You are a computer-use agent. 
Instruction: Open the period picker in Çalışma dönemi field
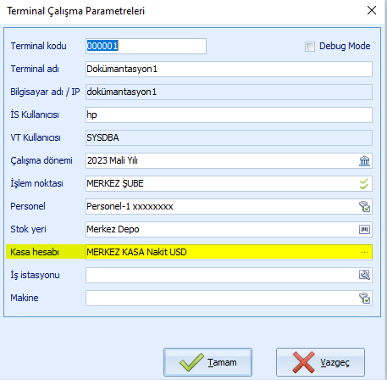[364, 161]
